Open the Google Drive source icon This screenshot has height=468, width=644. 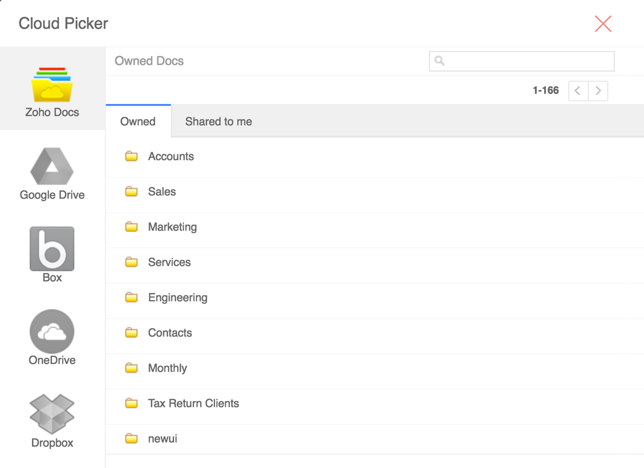[x=52, y=167]
